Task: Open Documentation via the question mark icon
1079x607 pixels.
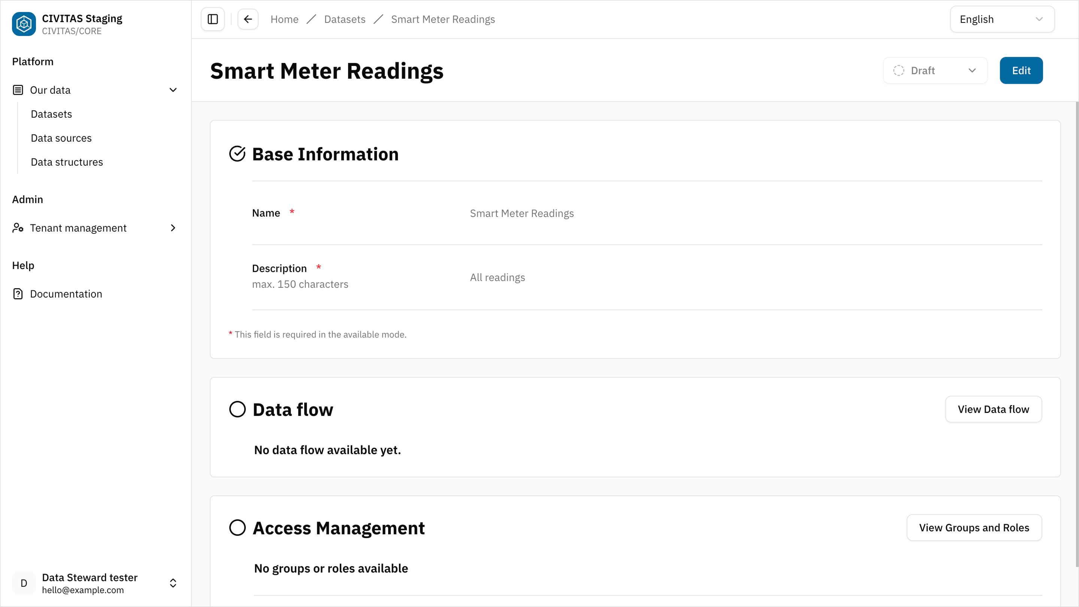Action: pos(18,294)
